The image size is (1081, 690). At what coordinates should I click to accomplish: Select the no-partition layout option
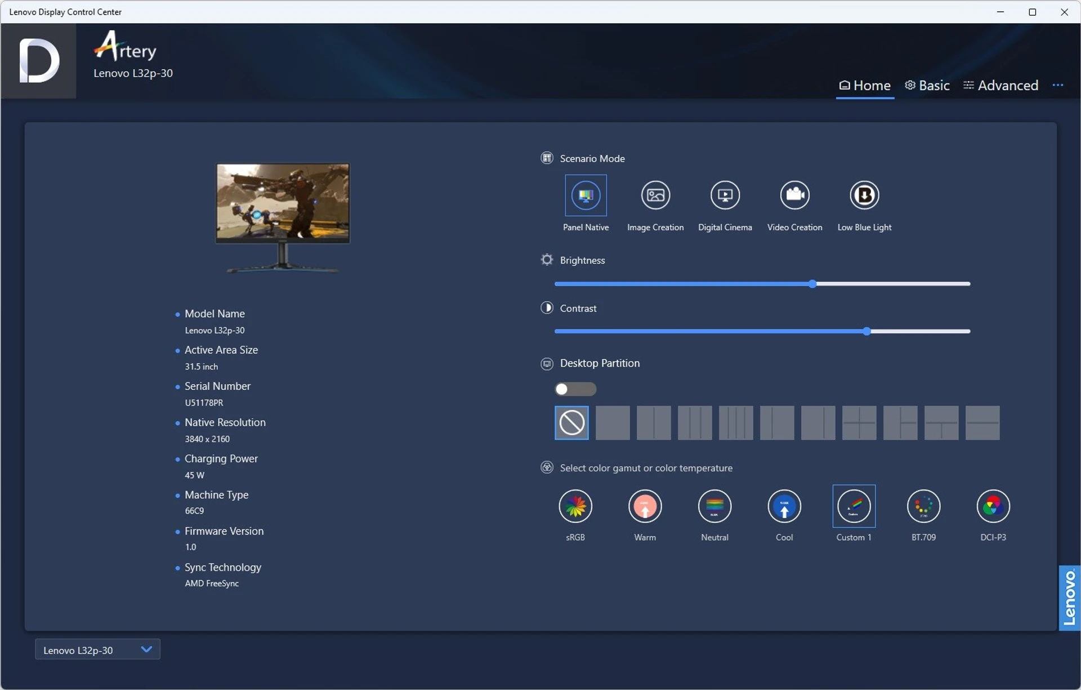click(x=571, y=422)
